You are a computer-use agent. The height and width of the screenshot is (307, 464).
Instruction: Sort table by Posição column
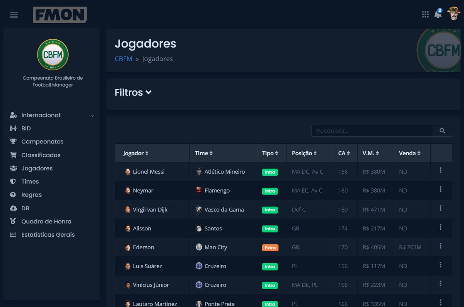[x=304, y=153]
